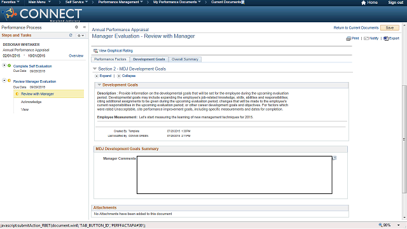Click the Performance Process settings gear
This screenshot has height=229, width=407.
tap(76, 27)
